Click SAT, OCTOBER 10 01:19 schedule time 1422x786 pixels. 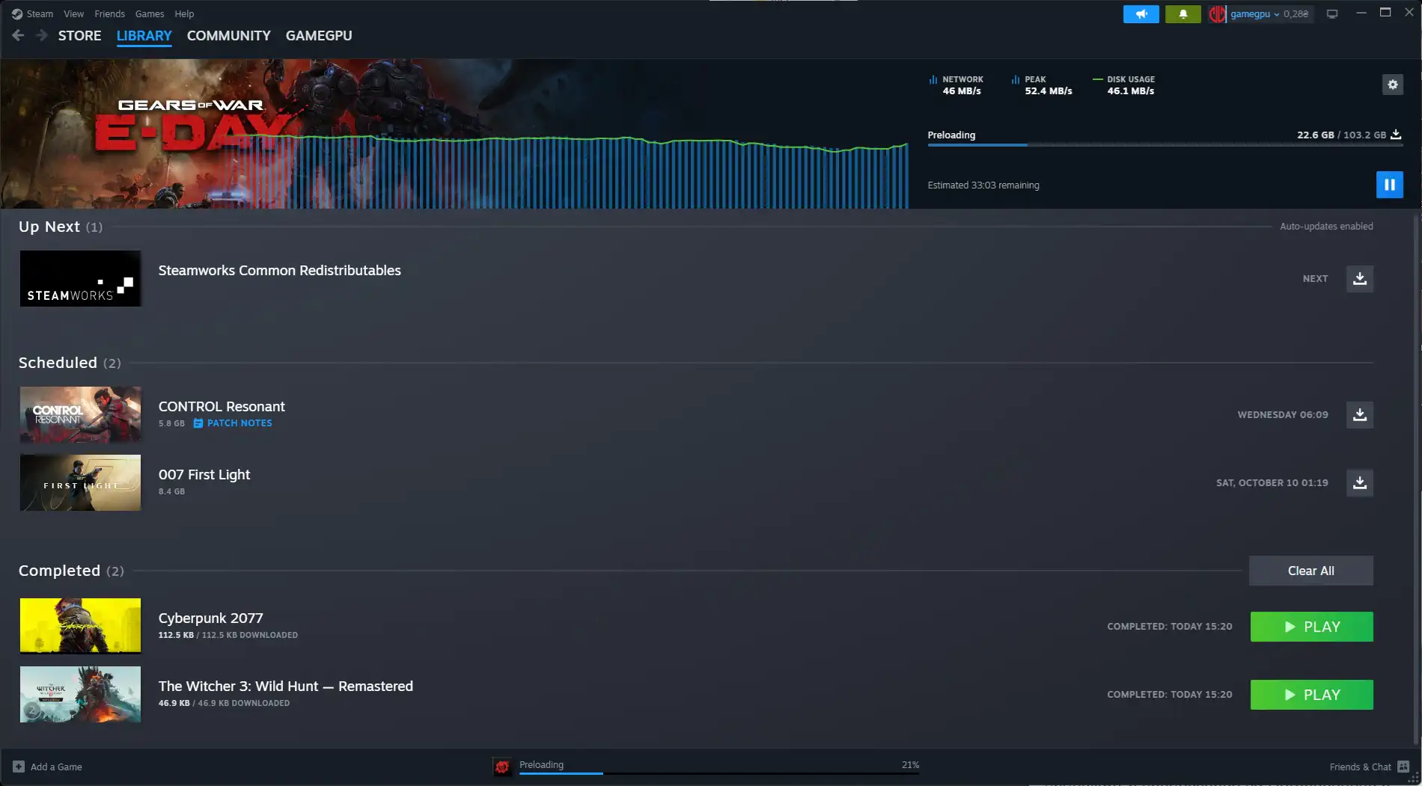tap(1272, 483)
